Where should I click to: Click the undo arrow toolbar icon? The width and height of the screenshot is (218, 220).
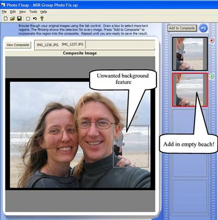click(x=35, y=19)
